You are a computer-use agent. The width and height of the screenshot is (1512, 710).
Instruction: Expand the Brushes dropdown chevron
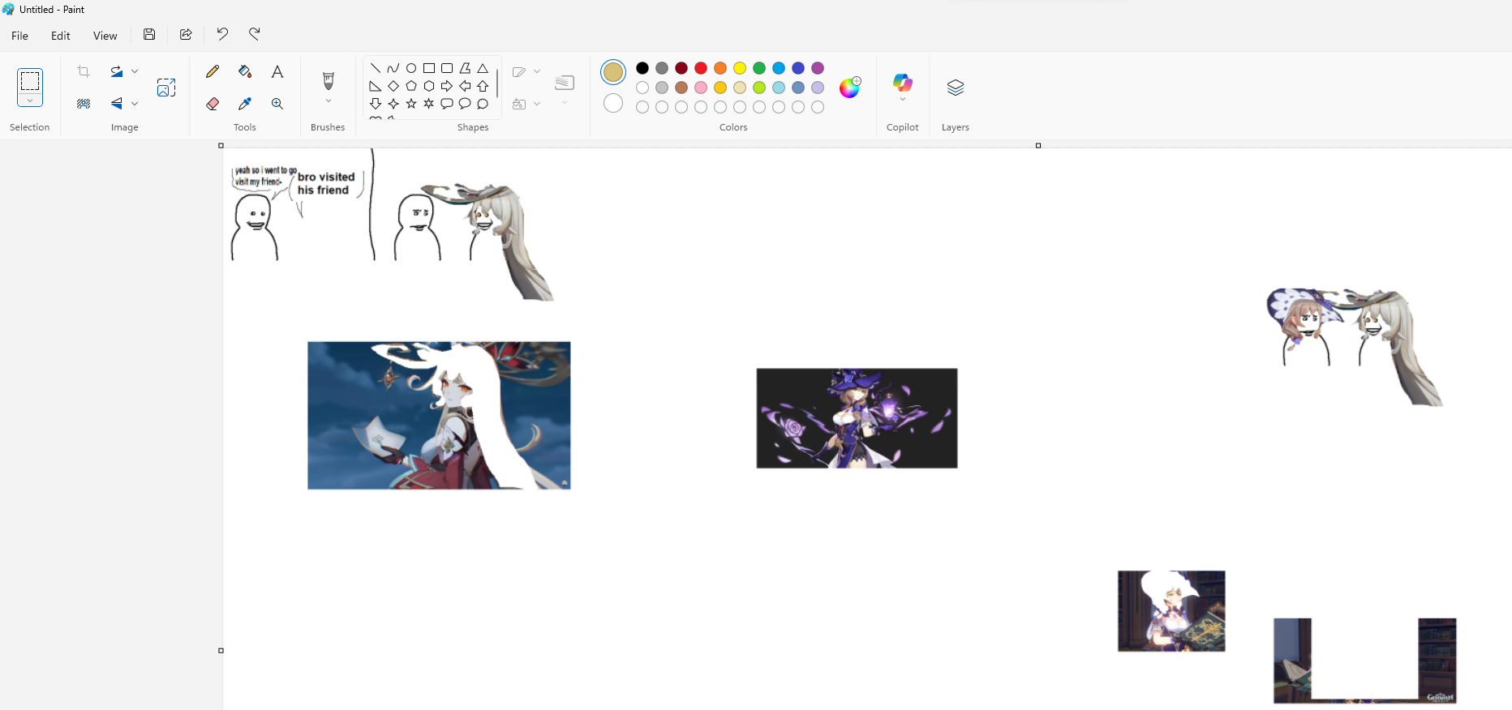coord(329,101)
